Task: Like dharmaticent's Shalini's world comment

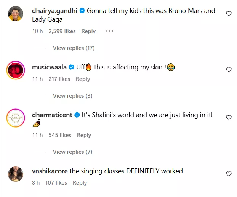Action: click(229, 118)
